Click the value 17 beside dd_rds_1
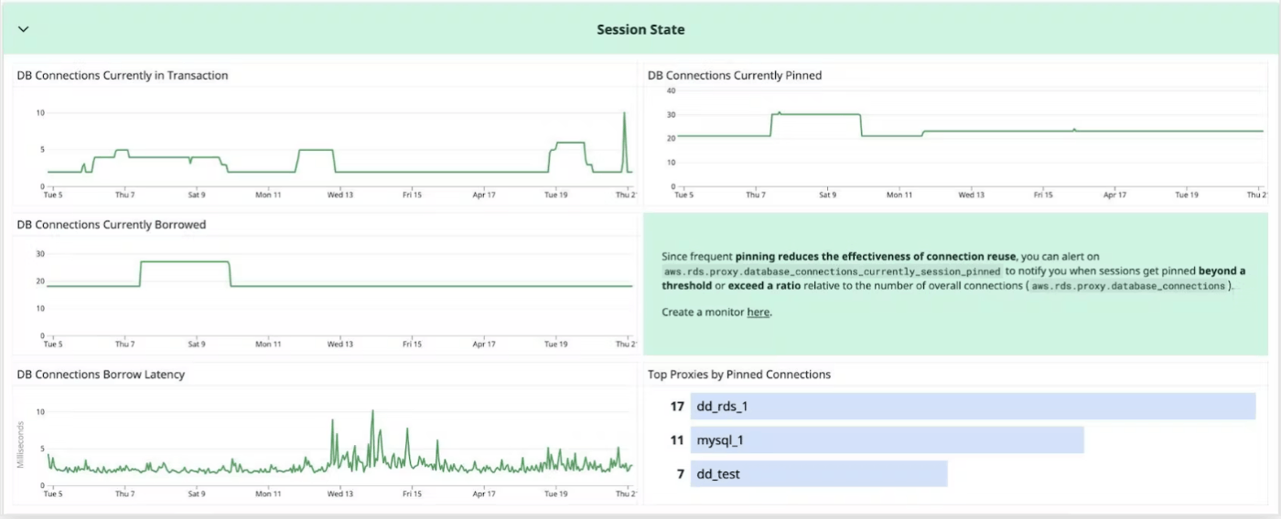The width and height of the screenshot is (1281, 519). pos(677,407)
